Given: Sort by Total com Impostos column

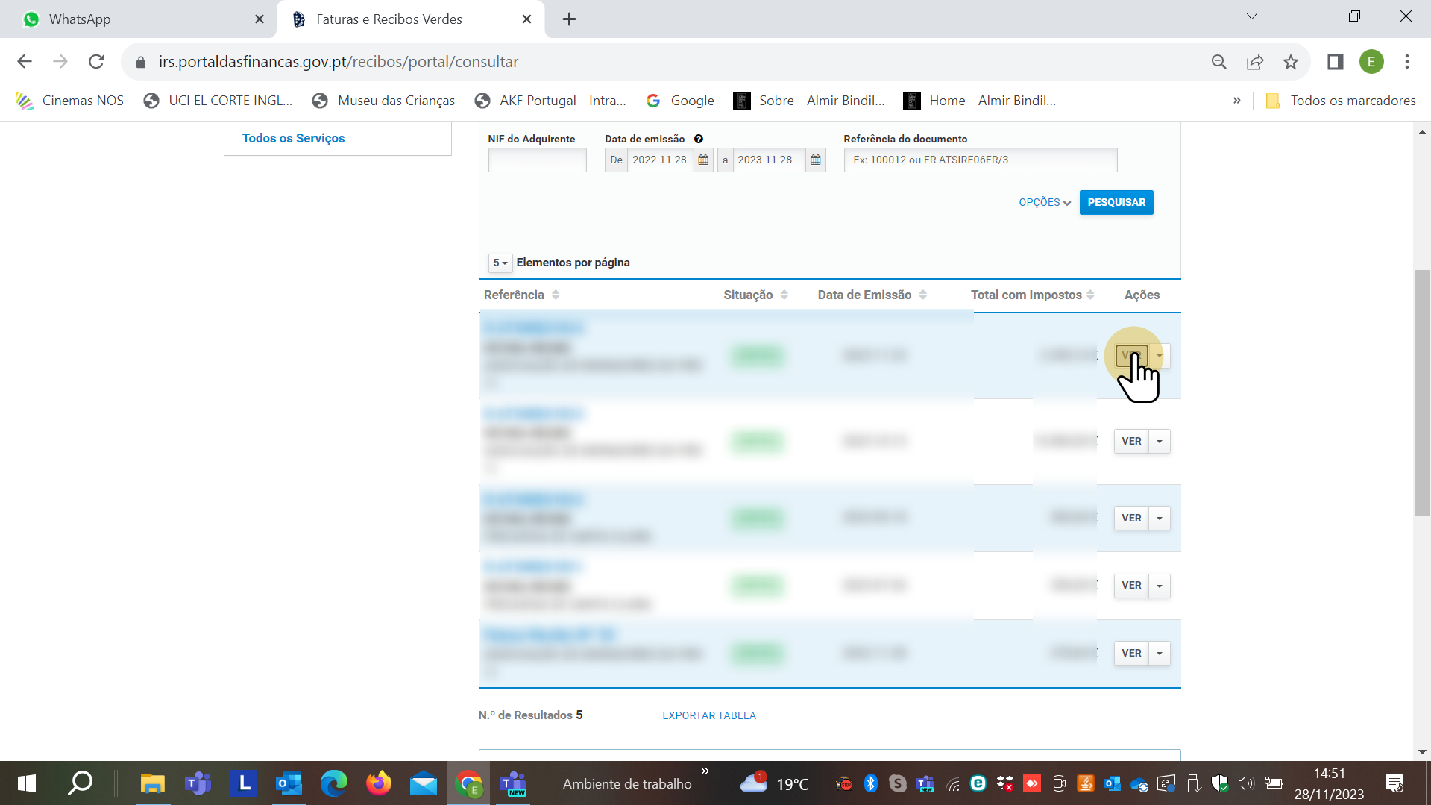Looking at the screenshot, I should click(1090, 295).
